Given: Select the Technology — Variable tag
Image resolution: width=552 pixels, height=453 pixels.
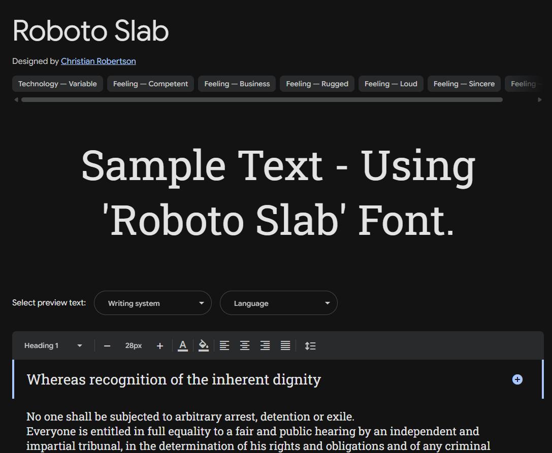Looking at the screenshot, I should click(57, 84).
